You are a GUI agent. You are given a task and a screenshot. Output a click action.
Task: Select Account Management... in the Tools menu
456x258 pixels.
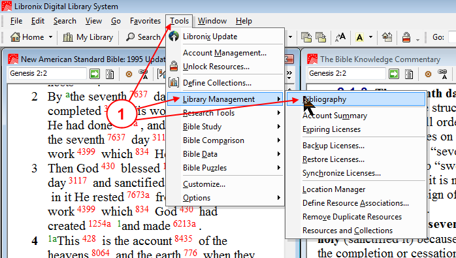pyautogui.click(x=225, y=53)
